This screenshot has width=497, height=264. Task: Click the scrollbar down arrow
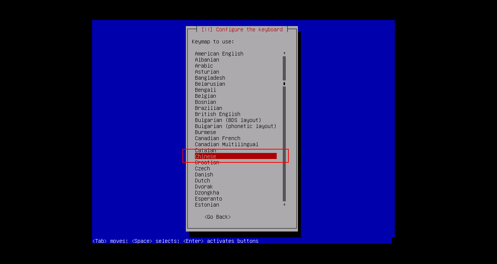(x=284, y=205)
